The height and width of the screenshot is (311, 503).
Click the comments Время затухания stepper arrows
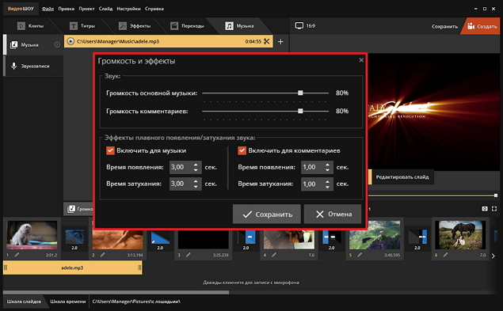point(327,184)
